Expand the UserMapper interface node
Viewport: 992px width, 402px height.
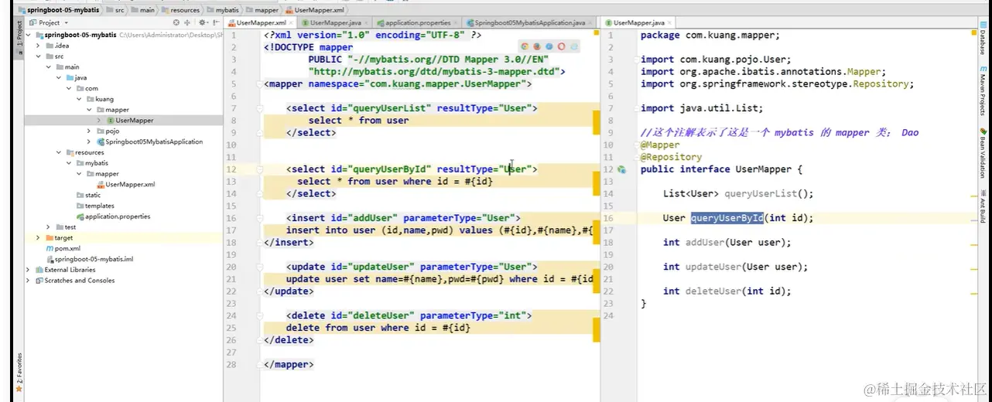tap(98, 121)
